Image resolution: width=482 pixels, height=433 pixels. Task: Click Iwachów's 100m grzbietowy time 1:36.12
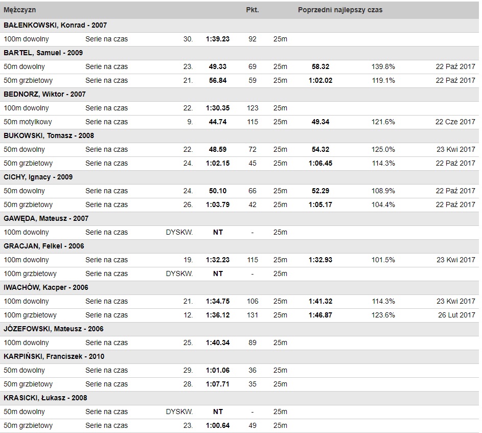click(218, 315)
